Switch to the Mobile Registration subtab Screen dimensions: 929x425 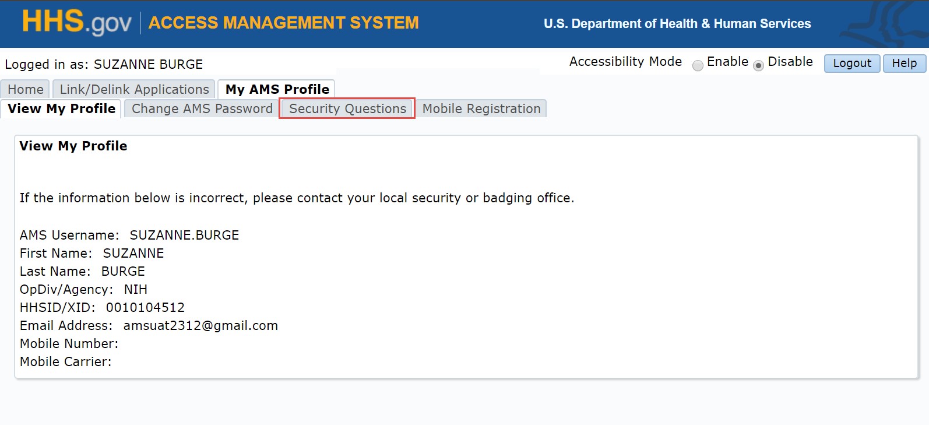coord(481,109)
